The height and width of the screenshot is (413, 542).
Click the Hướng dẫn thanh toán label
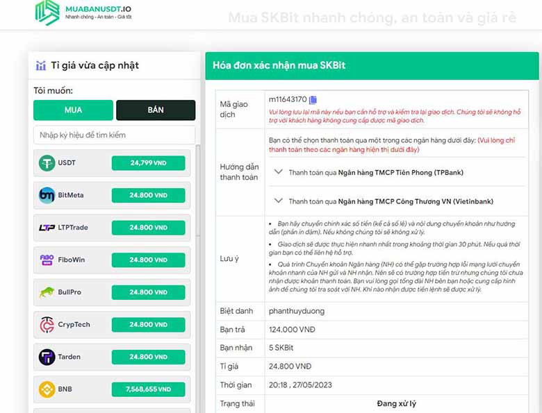point(239,172)
